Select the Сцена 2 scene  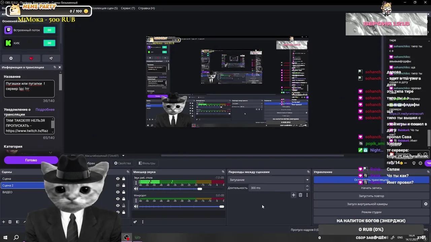[x=23, y=186]
